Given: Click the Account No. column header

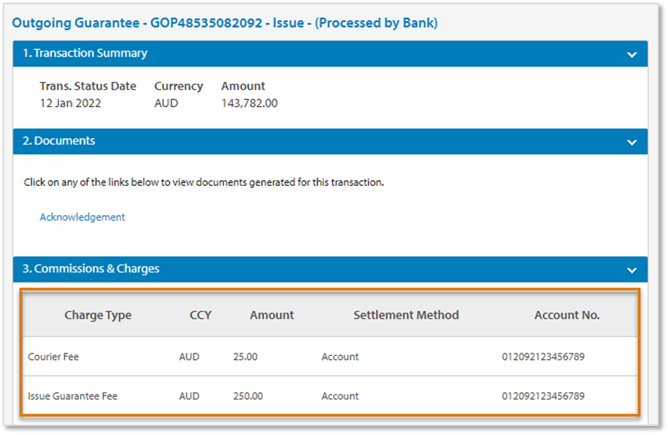Looking at the screenshot, I should tap(567, 315).
